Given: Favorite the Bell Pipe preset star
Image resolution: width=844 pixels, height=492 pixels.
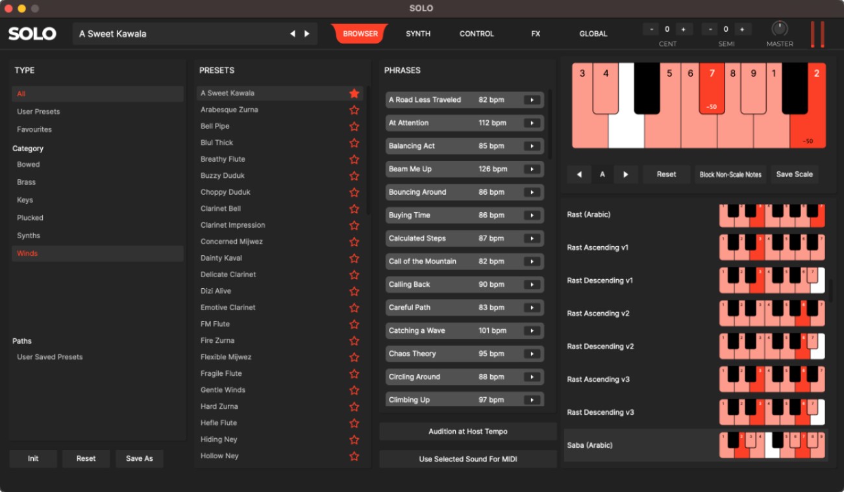Looking at the screenshot, I should click(x=354, y=126).
